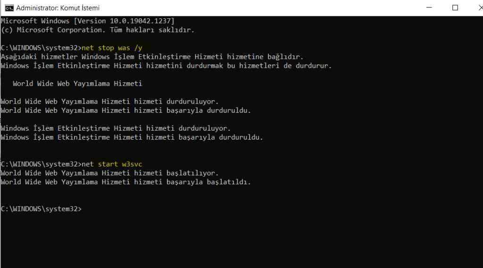483x268 pixels.
Task: Maximize the Komut İstemi window
Action: [x=455, y=8]
